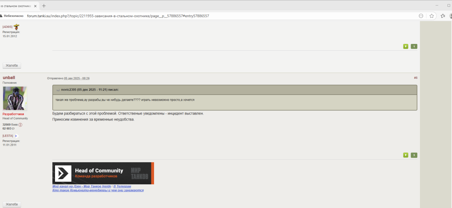Click the ADI0S clan emblem icon

(x=17, y=27)
